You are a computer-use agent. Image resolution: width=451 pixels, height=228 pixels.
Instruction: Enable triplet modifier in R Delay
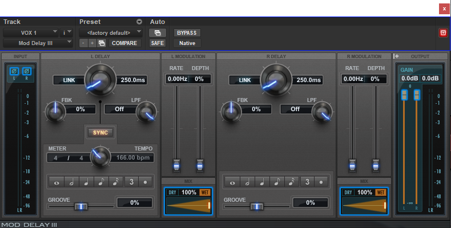point(308,182)
